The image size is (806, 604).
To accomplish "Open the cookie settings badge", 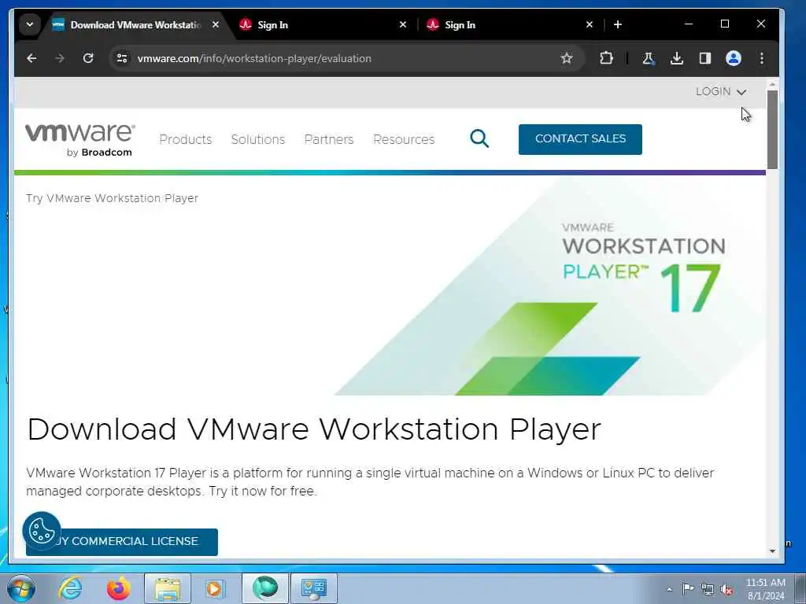I will pos(41,531).
